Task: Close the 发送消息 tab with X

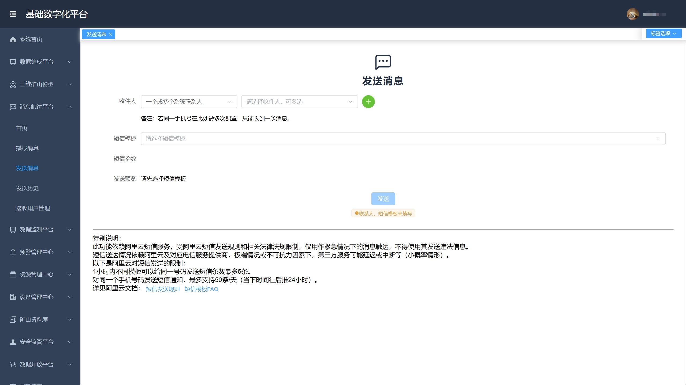Action: (110, 34)
